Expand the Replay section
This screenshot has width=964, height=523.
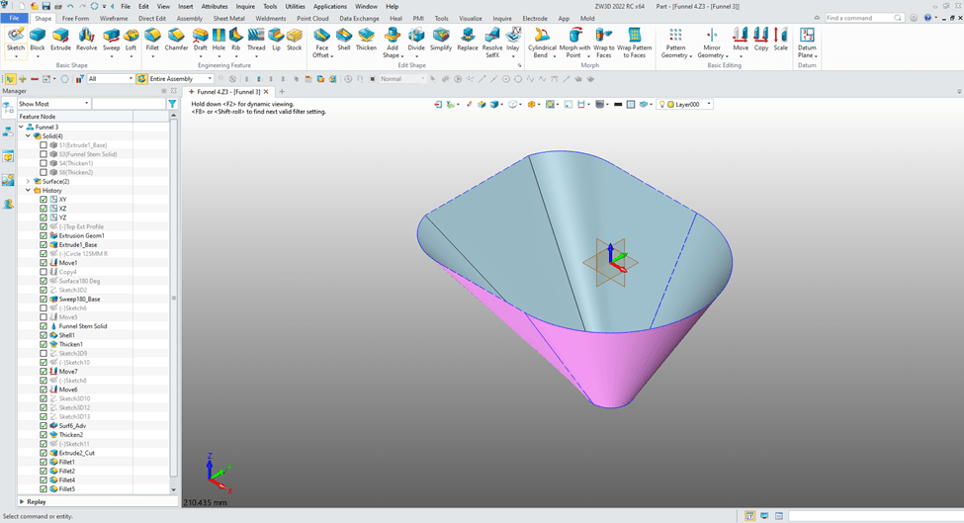click(23, 502)
